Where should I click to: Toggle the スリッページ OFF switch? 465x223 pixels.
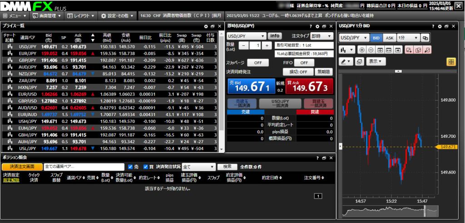(x=257, y=63)
